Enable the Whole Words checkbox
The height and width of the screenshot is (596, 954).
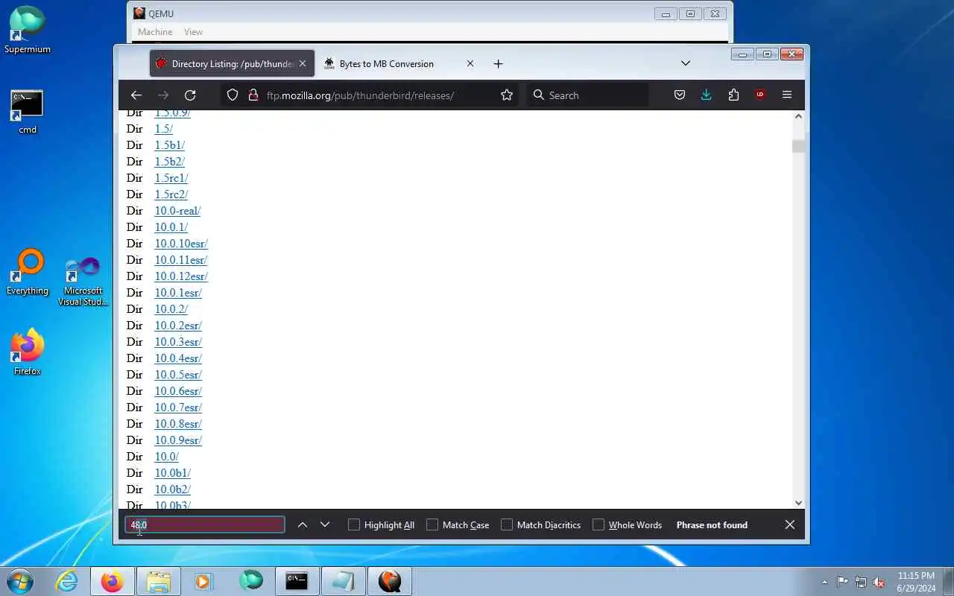(598, 525)
